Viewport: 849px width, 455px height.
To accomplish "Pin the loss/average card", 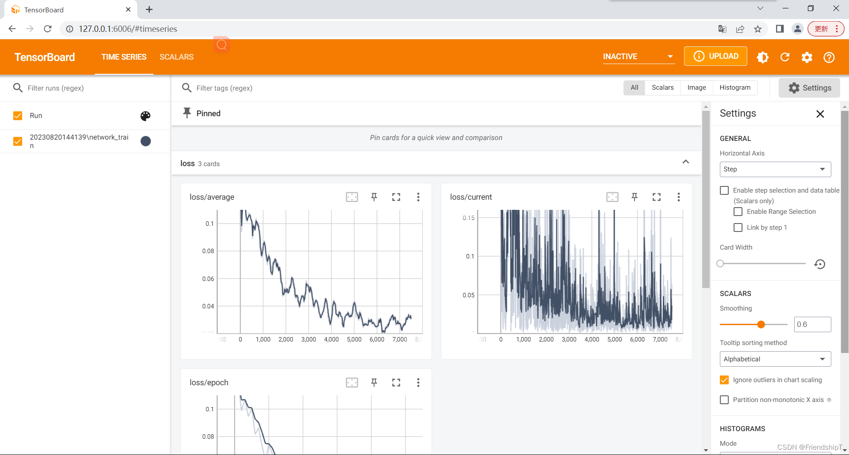I will [x=374, y=197].
